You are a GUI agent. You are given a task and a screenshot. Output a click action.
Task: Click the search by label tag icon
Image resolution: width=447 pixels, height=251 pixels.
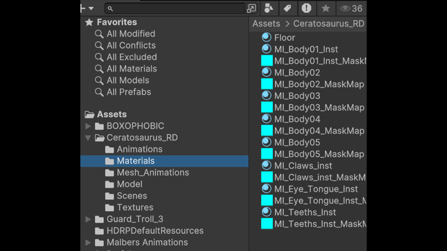click(x=287, y=8)
